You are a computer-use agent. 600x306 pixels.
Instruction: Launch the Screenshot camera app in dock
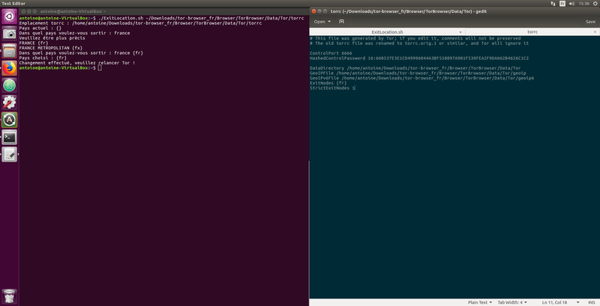pyautogui.click(x=9, y=34)
